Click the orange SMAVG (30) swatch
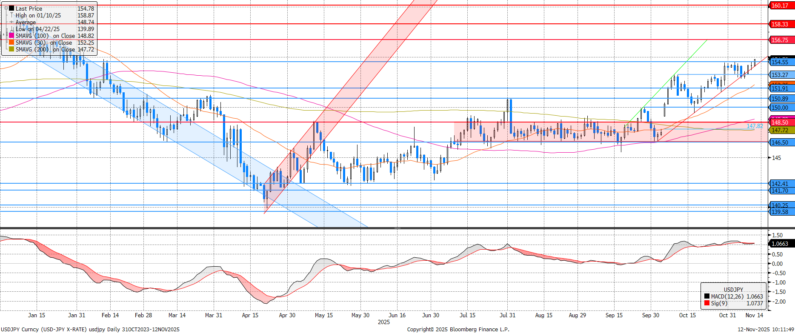 [11, 43]
